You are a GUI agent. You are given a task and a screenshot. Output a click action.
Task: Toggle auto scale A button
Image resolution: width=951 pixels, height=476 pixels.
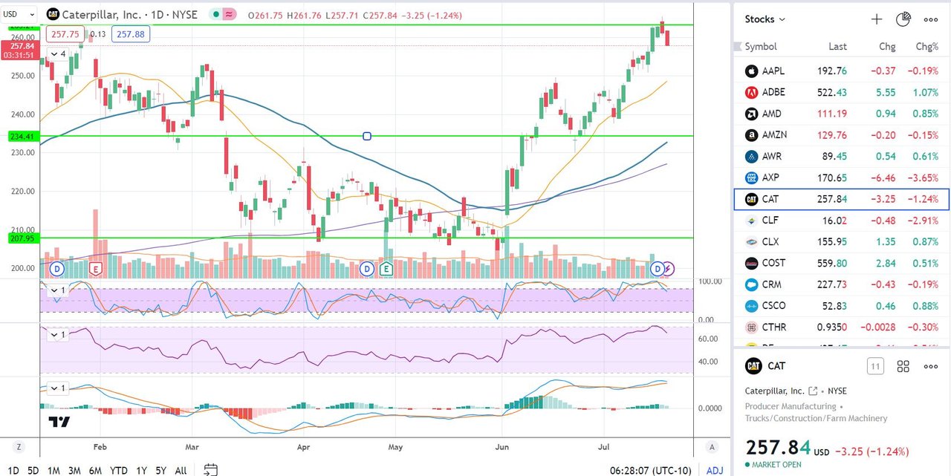712,446
